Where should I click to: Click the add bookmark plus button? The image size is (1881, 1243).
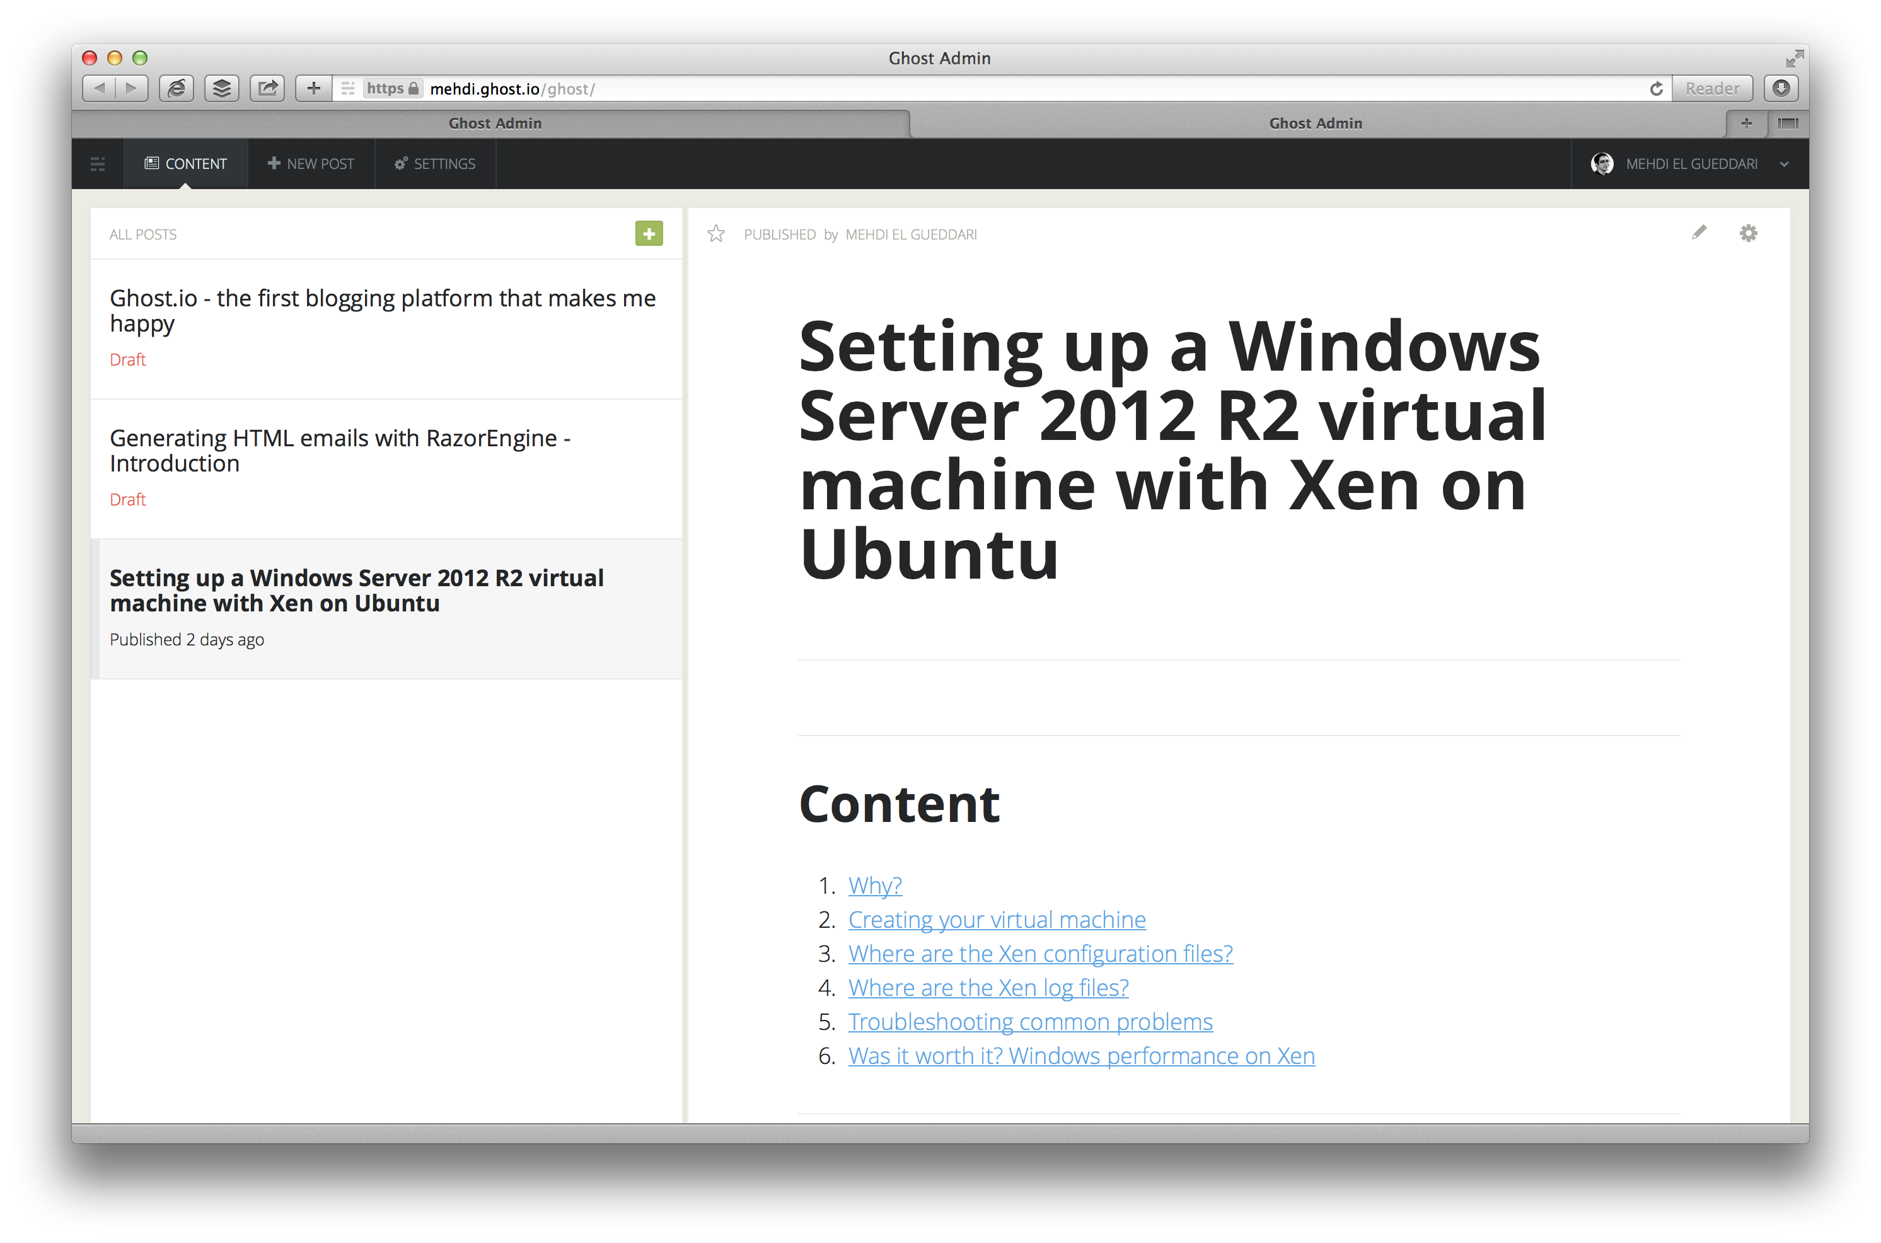(x=313, y=88)
